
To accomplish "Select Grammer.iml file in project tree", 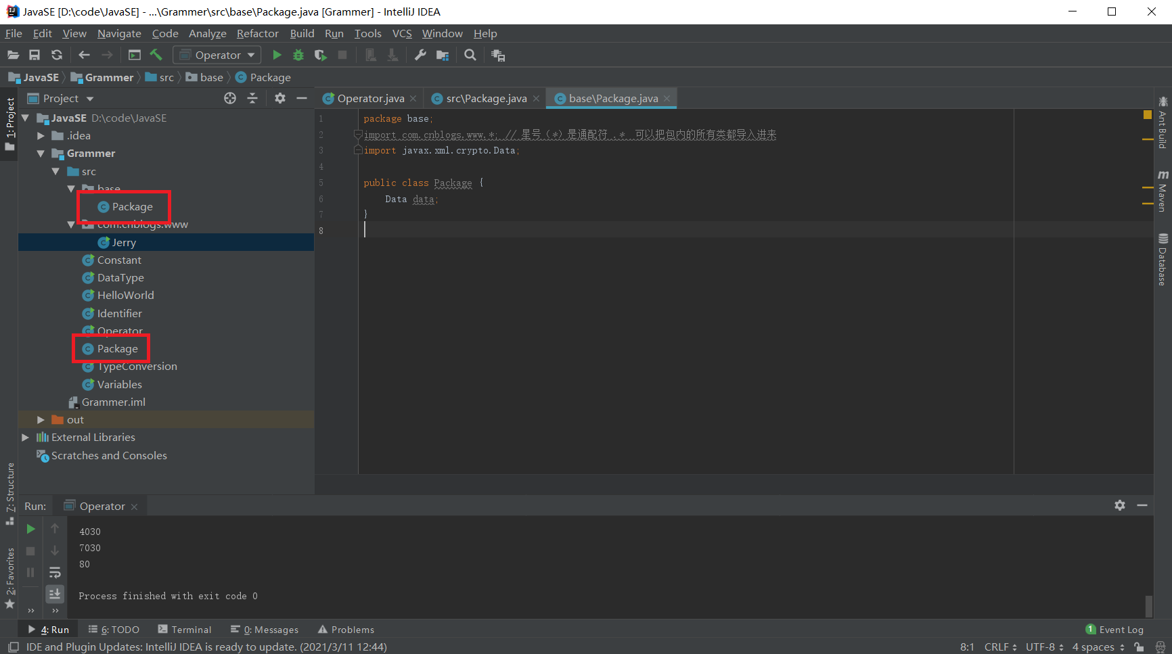I will tap(107, 402).
